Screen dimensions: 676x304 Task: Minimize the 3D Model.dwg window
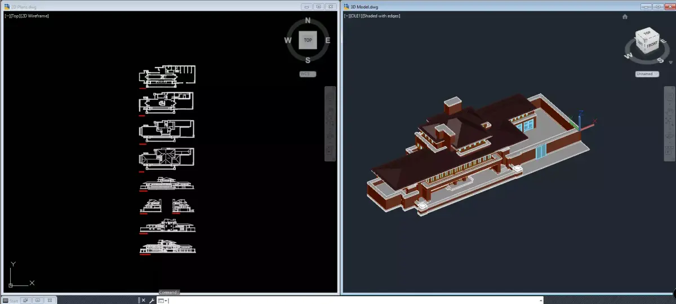[x=646, y=7]
